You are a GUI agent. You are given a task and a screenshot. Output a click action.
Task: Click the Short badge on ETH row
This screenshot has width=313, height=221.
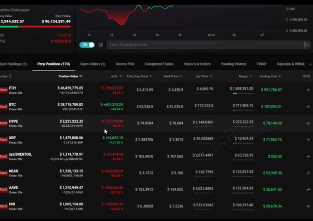[4, 90]
